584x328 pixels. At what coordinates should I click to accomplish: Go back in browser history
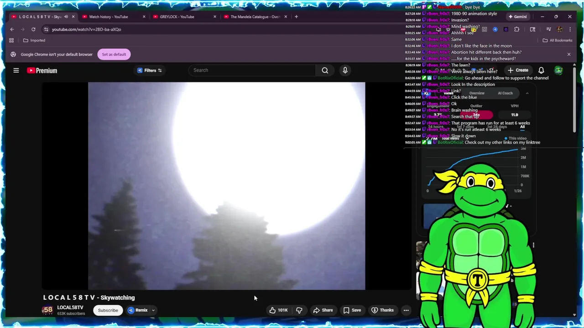pyautogui.click(x=12, y=29)
